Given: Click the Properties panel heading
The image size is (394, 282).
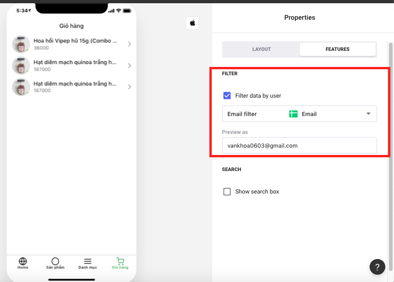Looking at the screenshot, I should click(x=299, y=17).
